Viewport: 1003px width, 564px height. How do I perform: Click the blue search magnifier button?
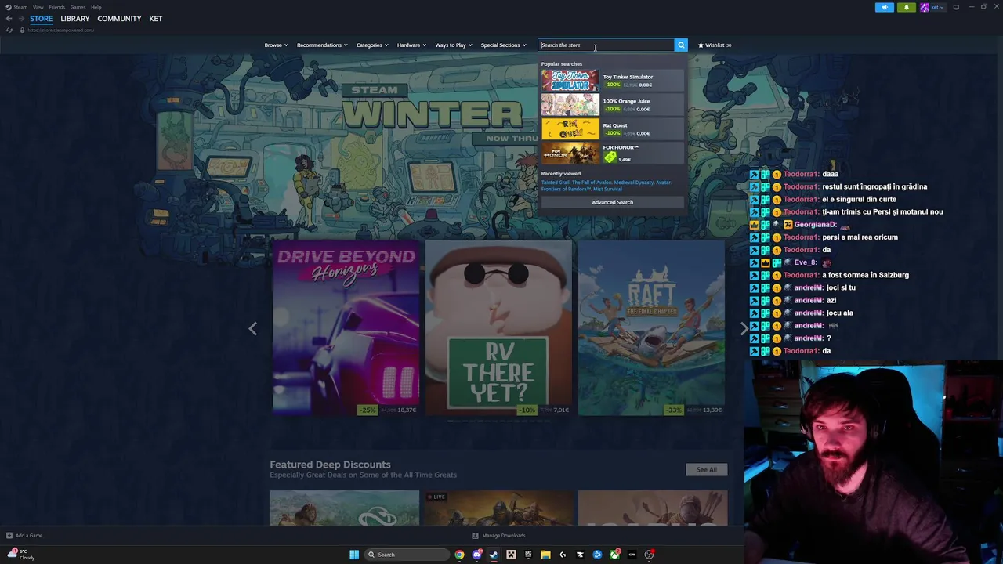coord(681,45)
